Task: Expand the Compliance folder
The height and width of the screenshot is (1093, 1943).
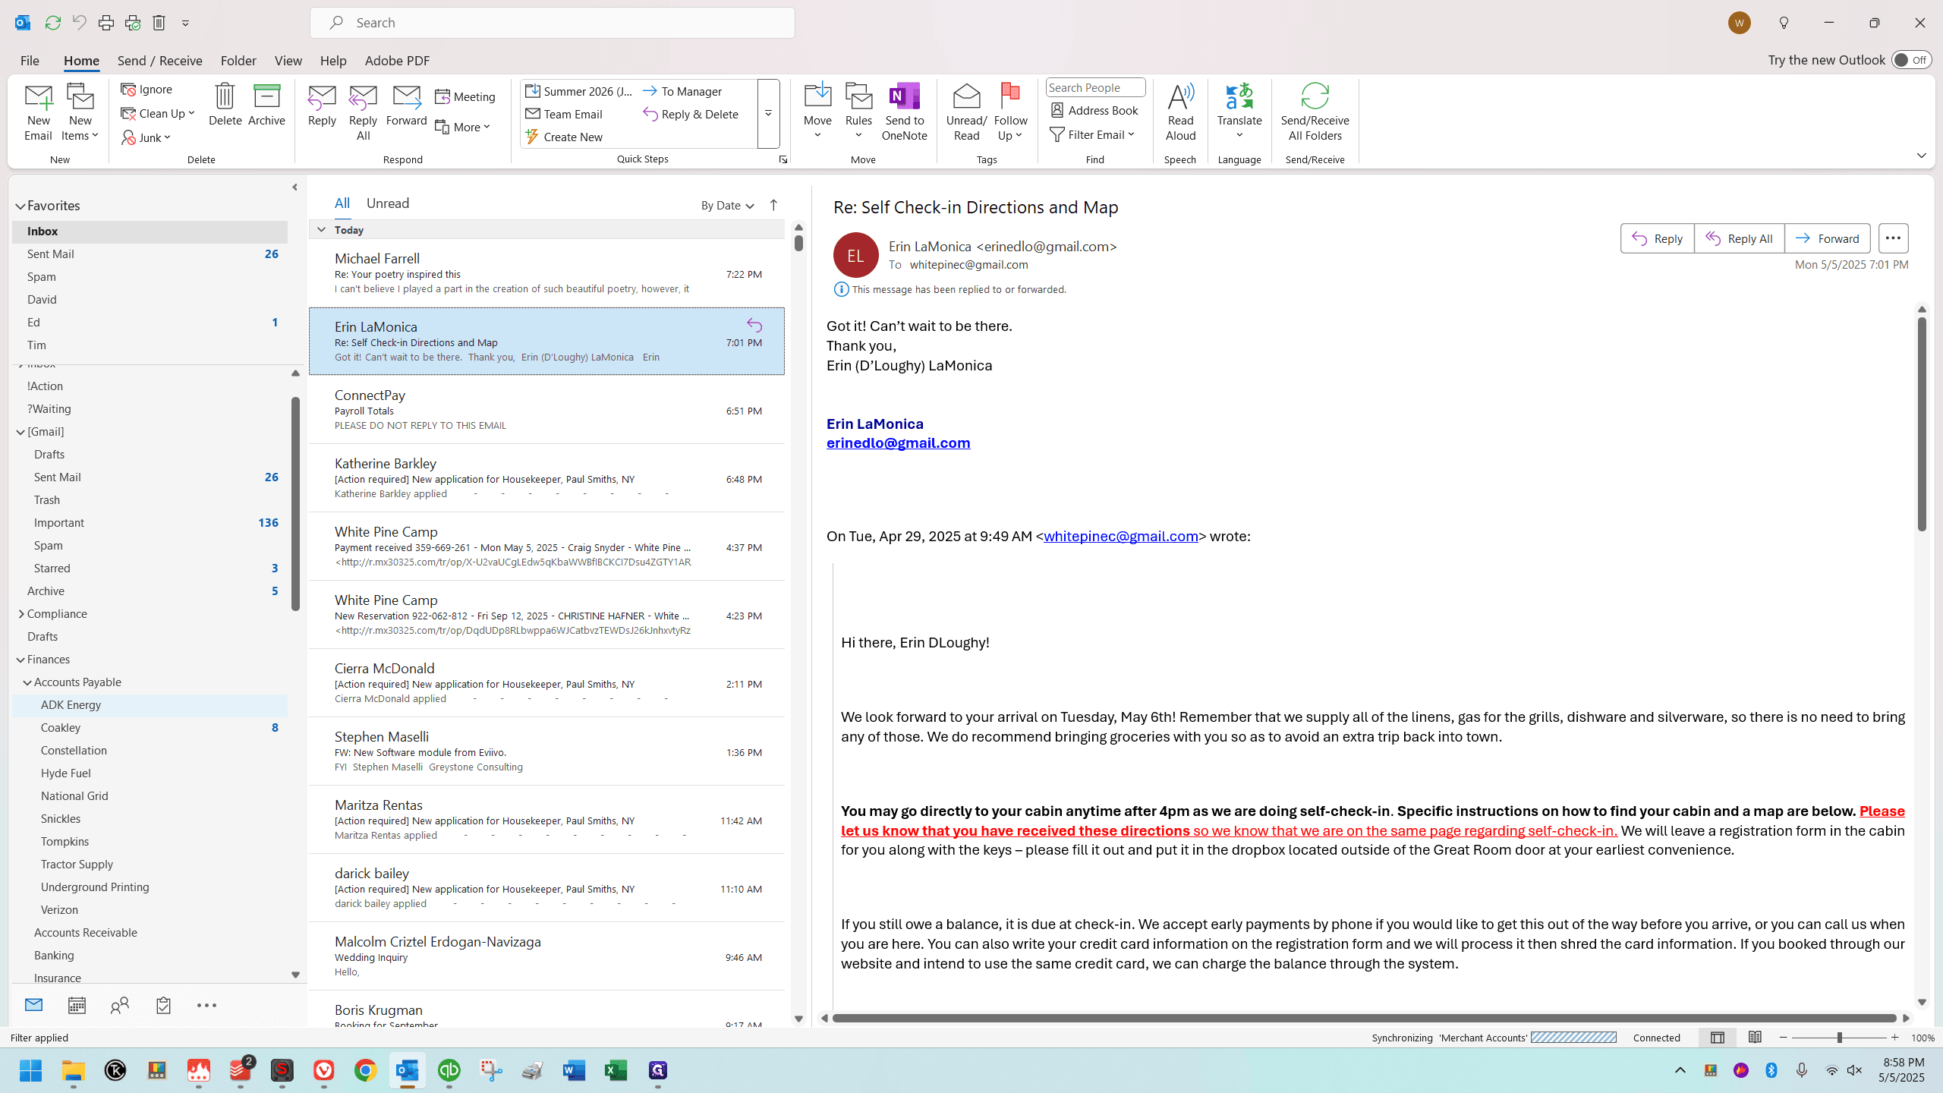Action: tap(20, 614)
